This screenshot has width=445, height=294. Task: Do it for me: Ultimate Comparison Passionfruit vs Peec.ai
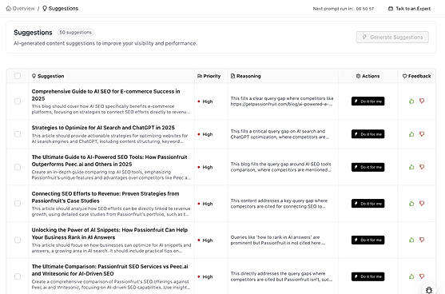coord(368,276)
